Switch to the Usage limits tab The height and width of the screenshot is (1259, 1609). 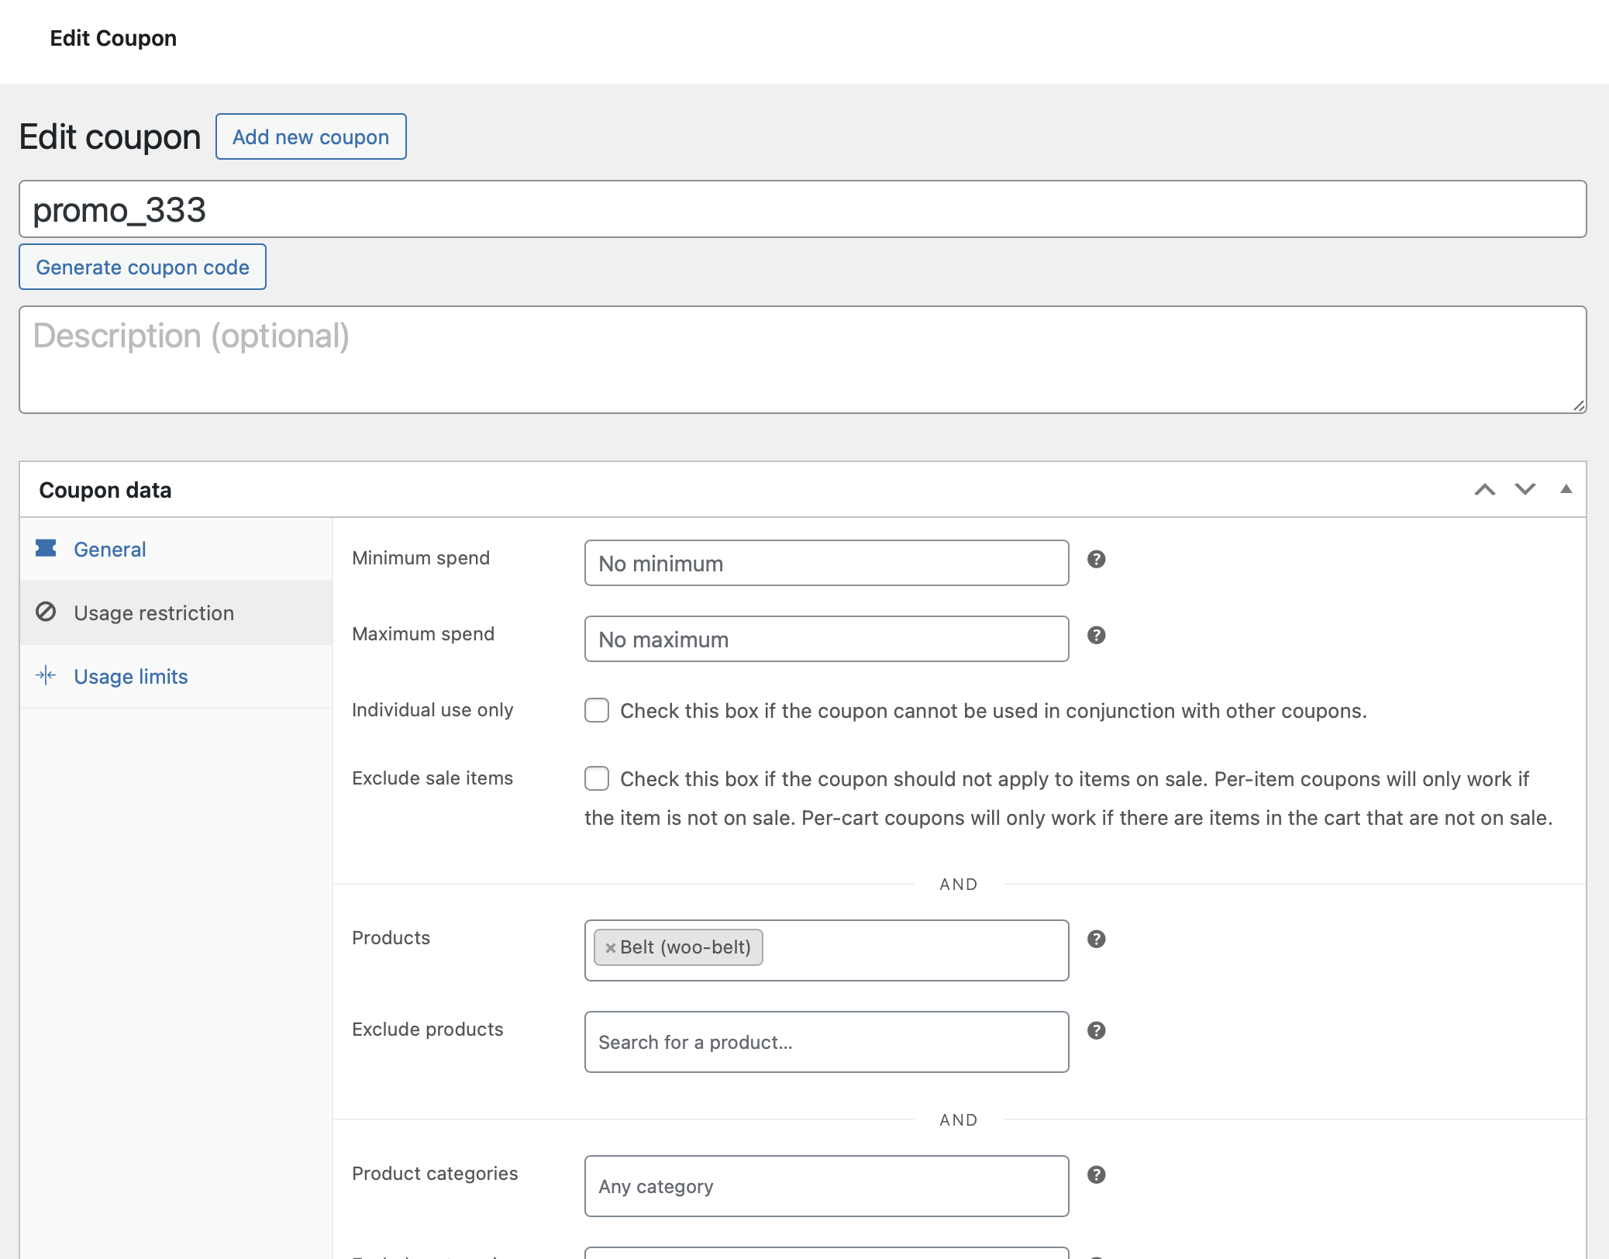pos(129,675)
